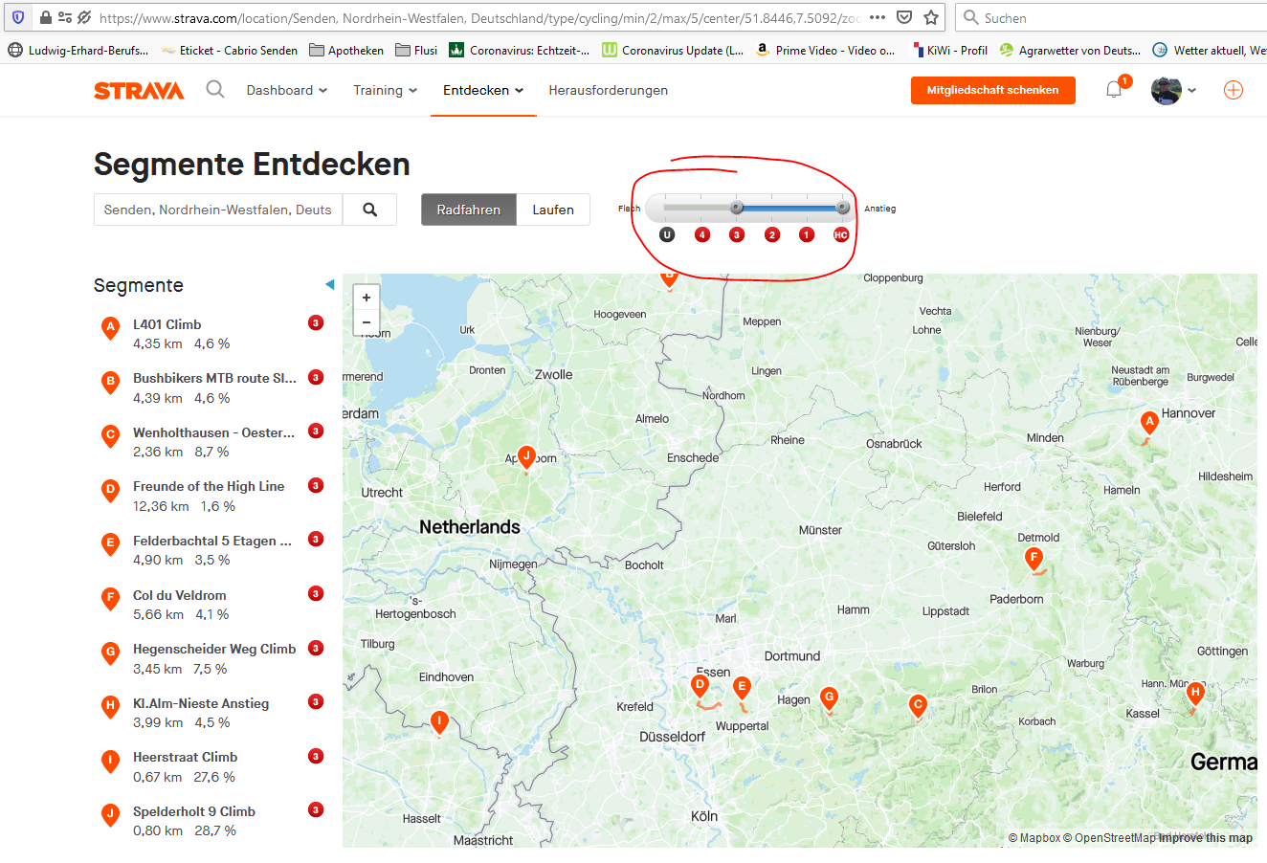Click the map zoom in button
1267x863 pixels.
[x=367, y=298]
